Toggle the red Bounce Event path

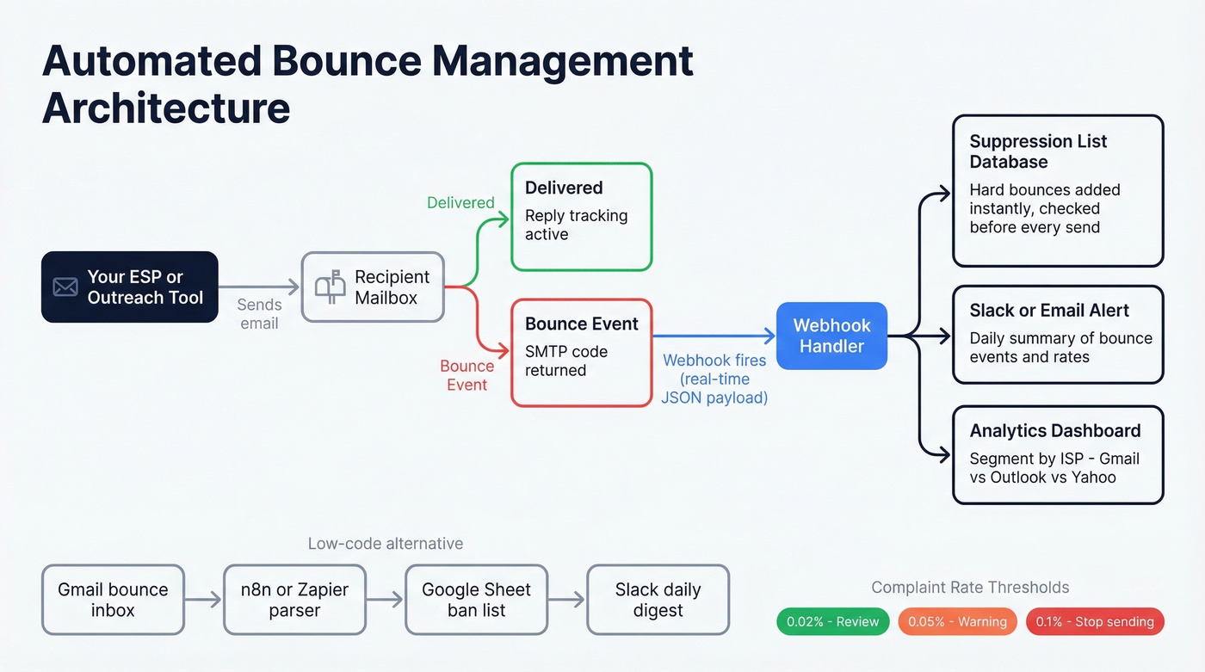[467, 375]
